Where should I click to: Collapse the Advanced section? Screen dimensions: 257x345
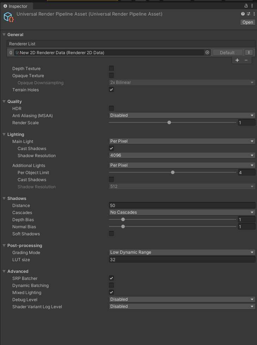[4, 271]
